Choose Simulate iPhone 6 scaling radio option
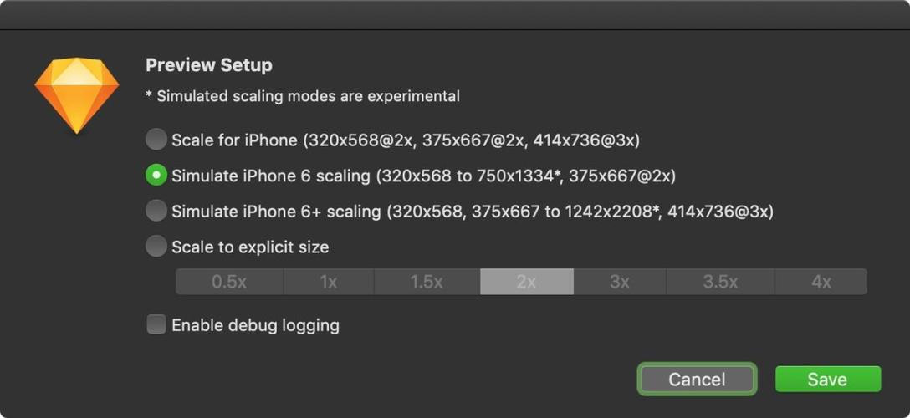The width and height of the screenshot is (910, 418). (156, 176)
